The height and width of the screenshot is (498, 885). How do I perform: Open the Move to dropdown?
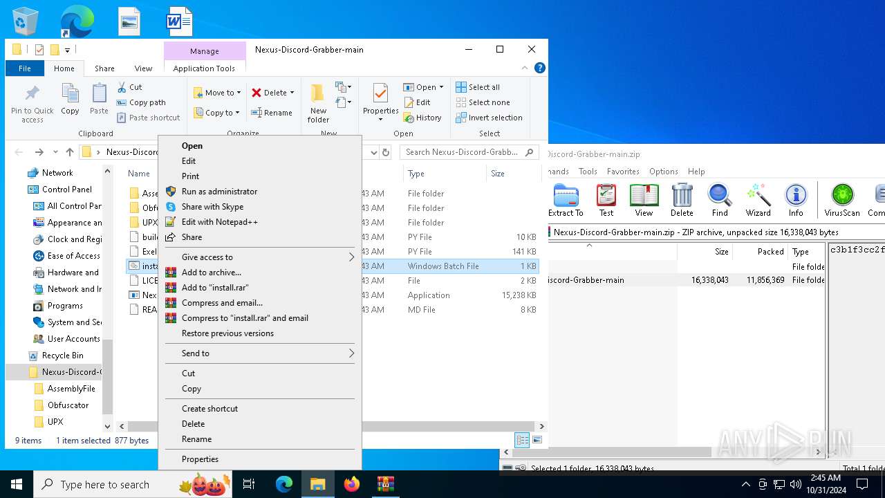coord(217,93)
